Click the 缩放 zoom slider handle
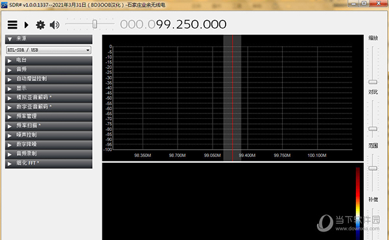 (x=373, y=82)
